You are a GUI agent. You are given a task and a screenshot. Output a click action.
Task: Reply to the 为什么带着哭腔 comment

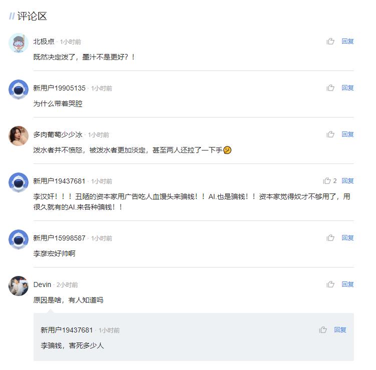[x=347, y=88]
